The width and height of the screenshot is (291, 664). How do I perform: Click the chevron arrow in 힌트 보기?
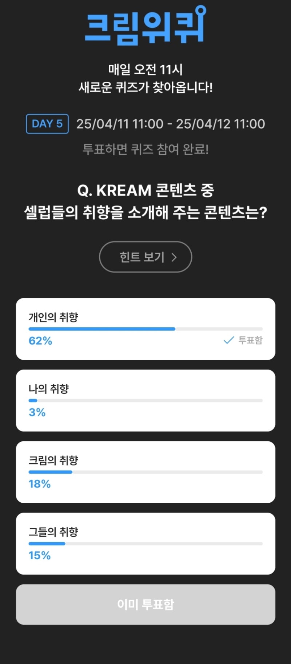point(174,257)
